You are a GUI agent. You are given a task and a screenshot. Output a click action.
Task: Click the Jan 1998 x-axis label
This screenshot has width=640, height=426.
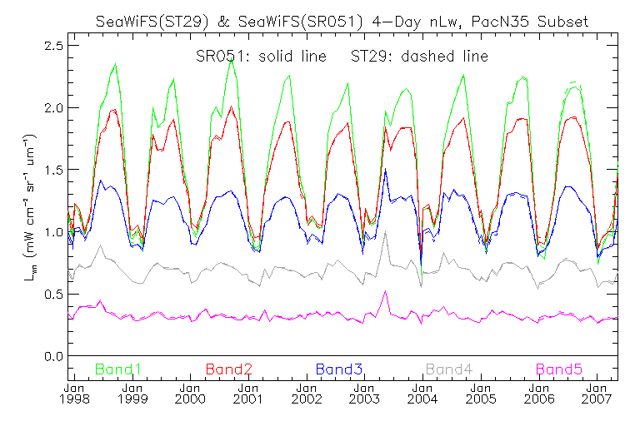74,394
